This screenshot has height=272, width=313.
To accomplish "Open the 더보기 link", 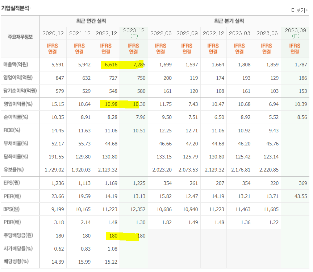I will (298, 10).
